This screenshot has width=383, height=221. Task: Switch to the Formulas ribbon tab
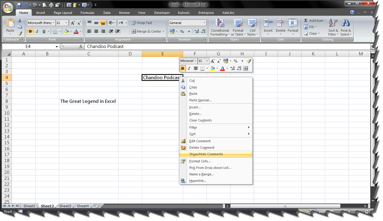pyautogui.click(x=87, y=12)
